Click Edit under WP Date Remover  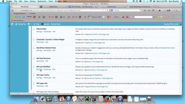coord(47,61)
